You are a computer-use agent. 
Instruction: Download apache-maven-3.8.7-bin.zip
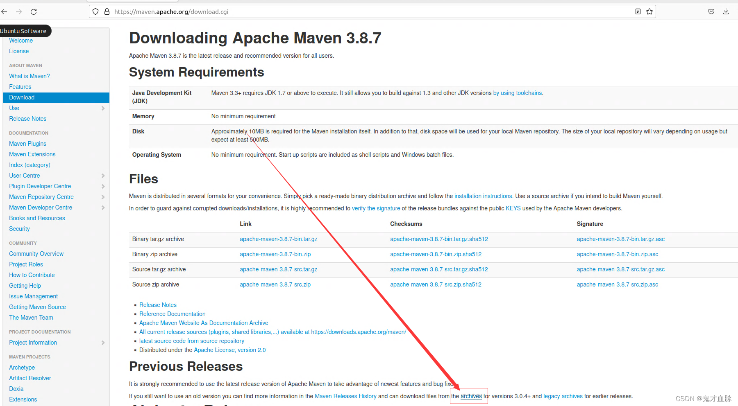pyautogui.click(x=275, y=254)
